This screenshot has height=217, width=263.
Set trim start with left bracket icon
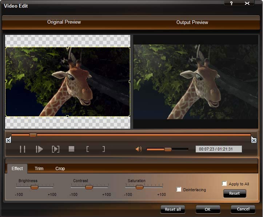pyautogui.click(x=88, y=149)
